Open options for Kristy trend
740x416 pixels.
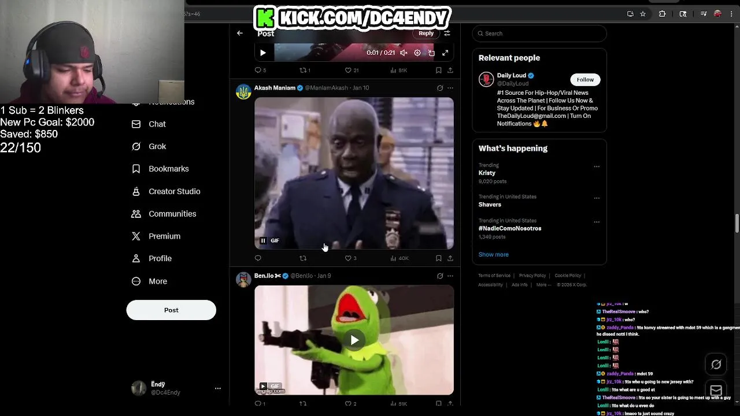click(x=597, y=166)
